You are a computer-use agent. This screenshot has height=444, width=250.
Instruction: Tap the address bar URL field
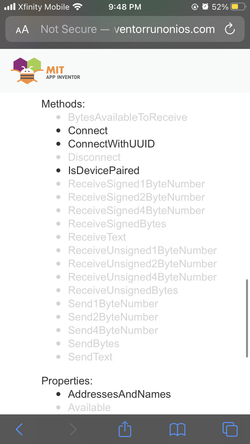point(127,29)
